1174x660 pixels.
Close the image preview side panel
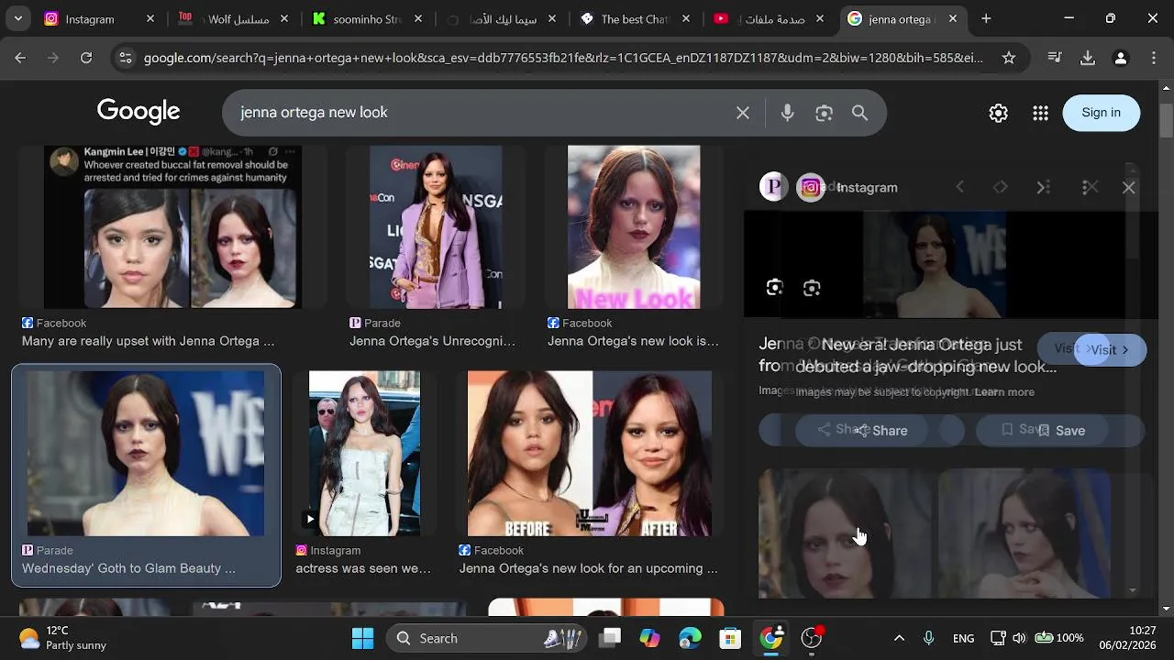(x=1129, y=187)
